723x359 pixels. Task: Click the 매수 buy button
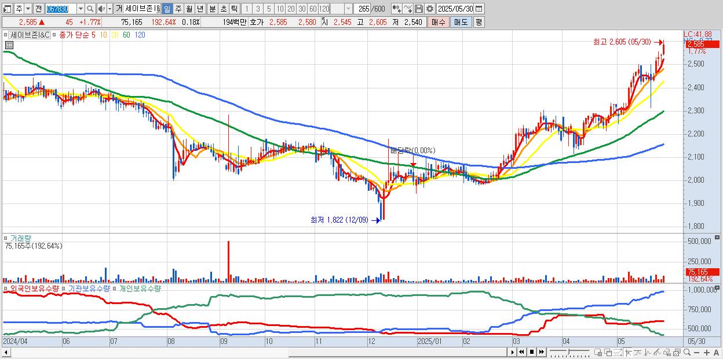point(439,22)
